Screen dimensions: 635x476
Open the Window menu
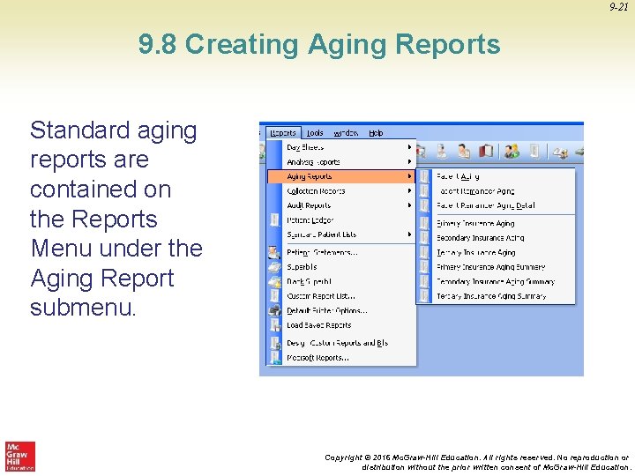click(x=346, y=133)
